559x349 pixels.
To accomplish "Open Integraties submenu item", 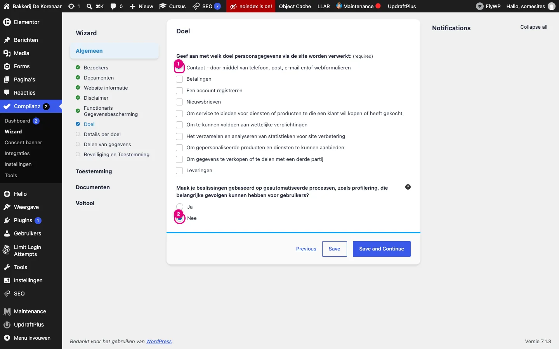I will 17,153.
